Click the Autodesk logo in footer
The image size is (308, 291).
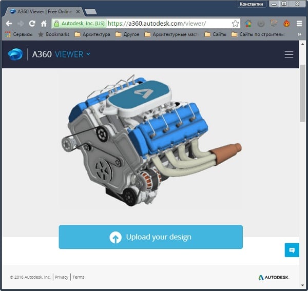click(x=274, y=277)
